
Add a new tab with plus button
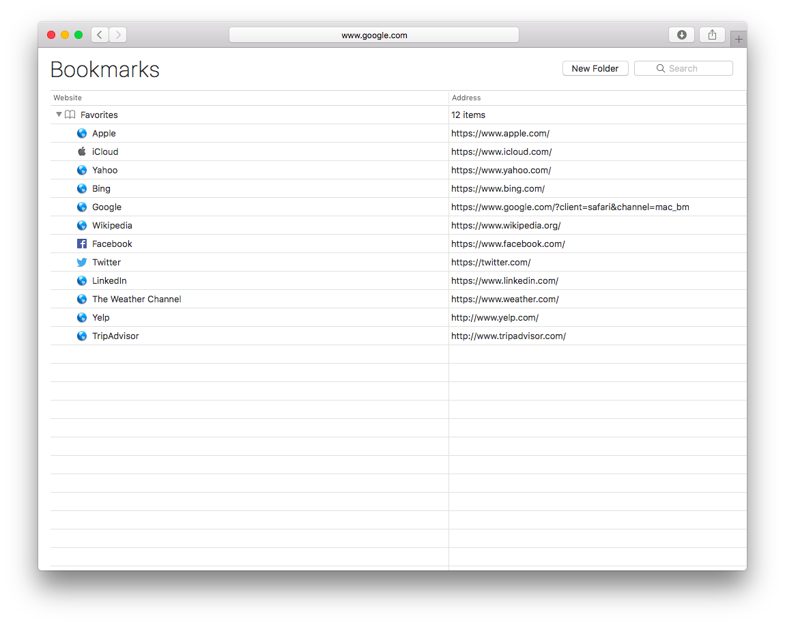pyautogui.click(x=739, y=40)
